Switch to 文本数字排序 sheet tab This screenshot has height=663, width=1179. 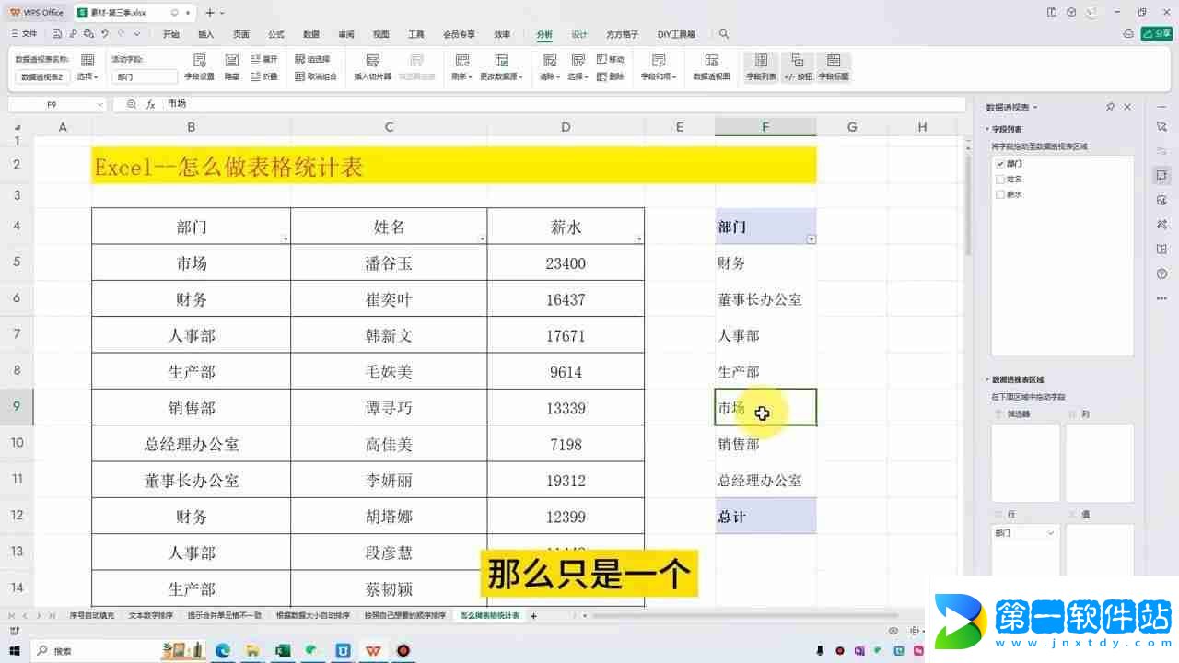click(x=150, y=615)
